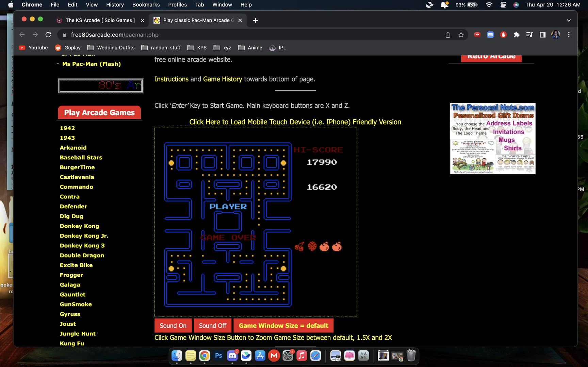Viewport: 588px width, 367px height.
Task: Open the red hand ad-blocker extension
Action: pyautogui.click(x=504, y=35)
